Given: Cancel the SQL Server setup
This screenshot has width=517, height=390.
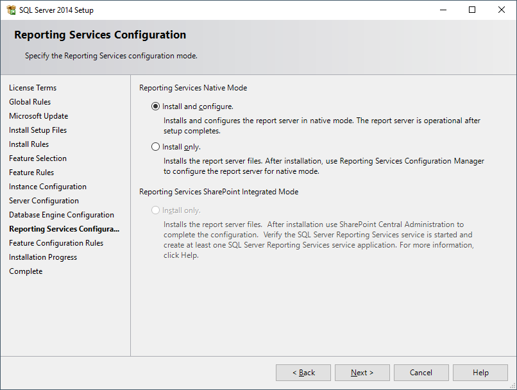Looking at the screenshot, I should 421,373.
